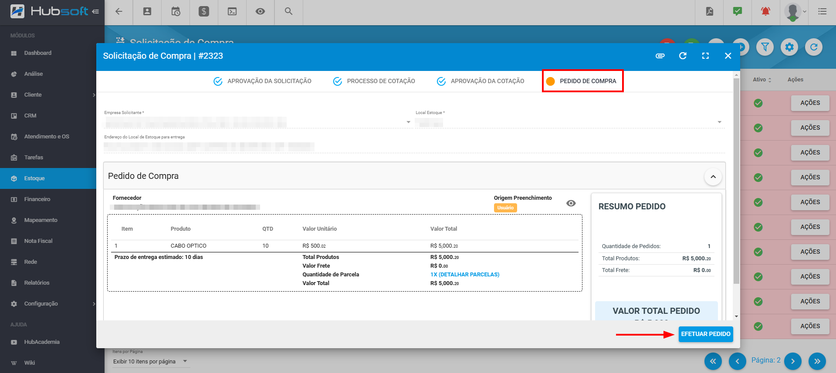This screenshot has width=836, height=373.
Task: Open the Empresa Solicitante dropdown
Action: tap(408, 122)
